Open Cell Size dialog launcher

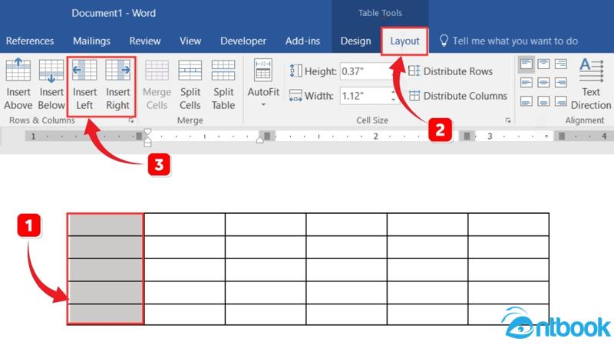click(x=508, y=120)
